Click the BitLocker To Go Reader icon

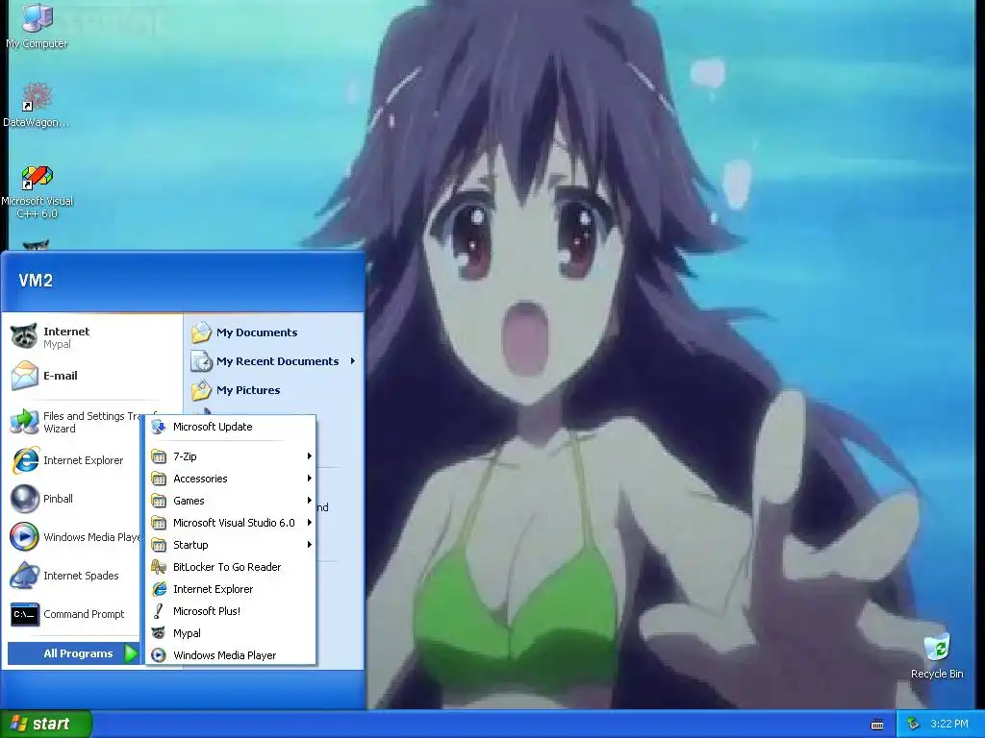point(159,567)
